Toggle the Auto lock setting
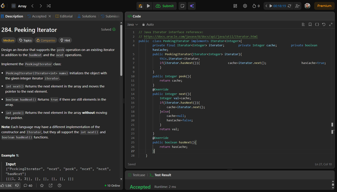337x192 pixels. [148, 24]
